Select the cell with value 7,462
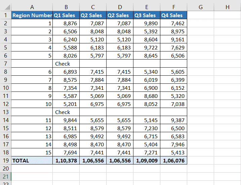241x185 pixels. pyautogui.click(x=174, y=23)
